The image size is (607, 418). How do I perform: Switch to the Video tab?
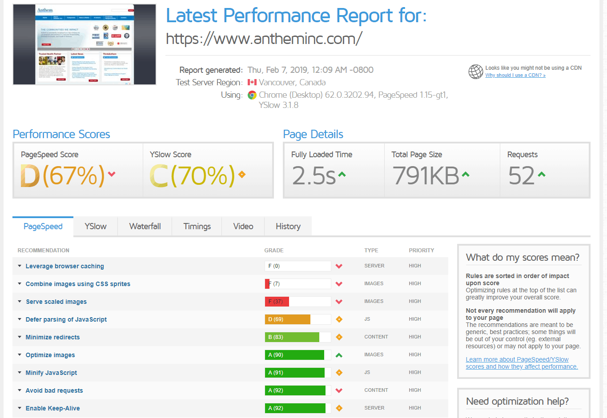pyautogui.click(x=243, y=226)
